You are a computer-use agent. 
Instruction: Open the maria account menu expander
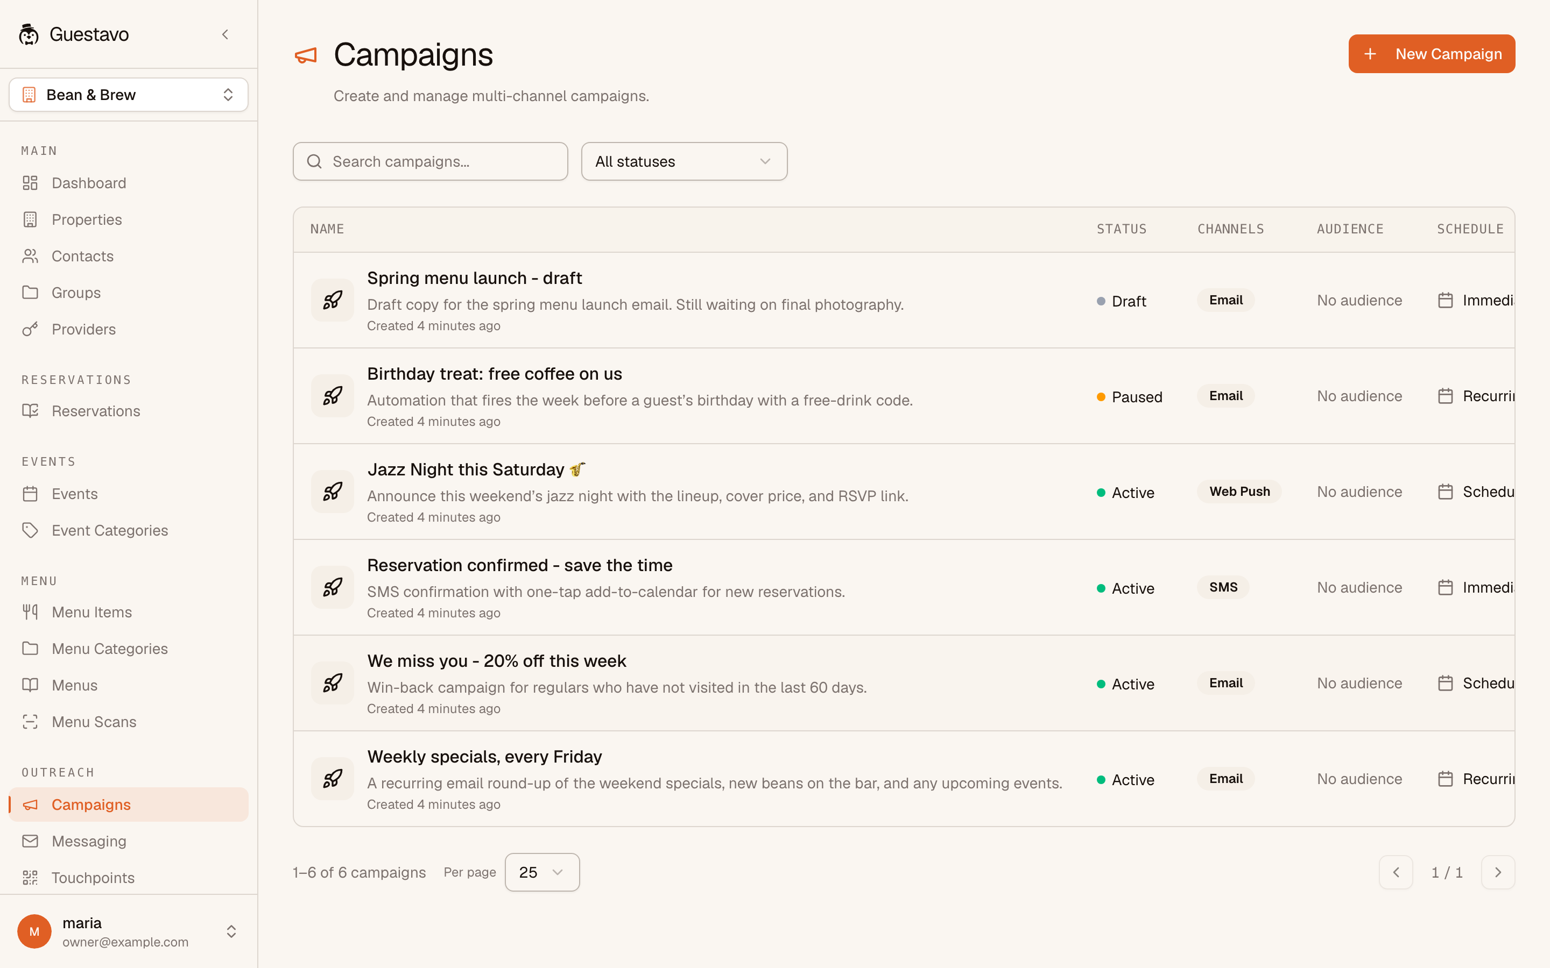[231, 931]
